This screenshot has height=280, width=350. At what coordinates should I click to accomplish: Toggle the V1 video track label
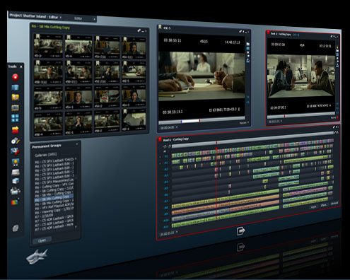tap(166, 156)
